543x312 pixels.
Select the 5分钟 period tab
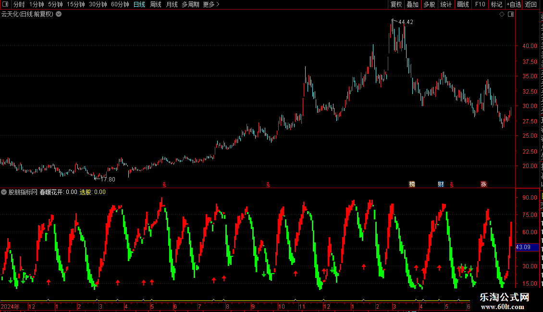(55, 4)
